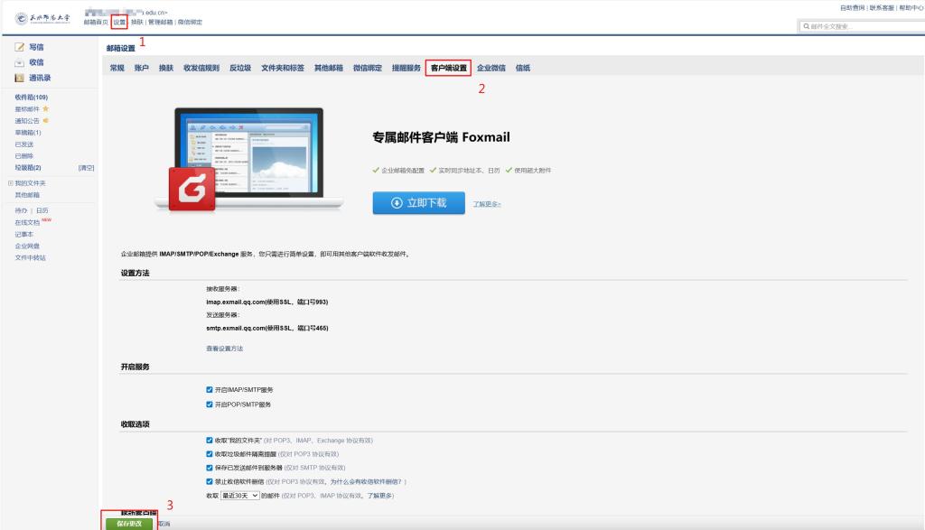The height and width of the screenshot is (530, 925).
Task: Open the 星标邮件 folder
Action: 27,109
